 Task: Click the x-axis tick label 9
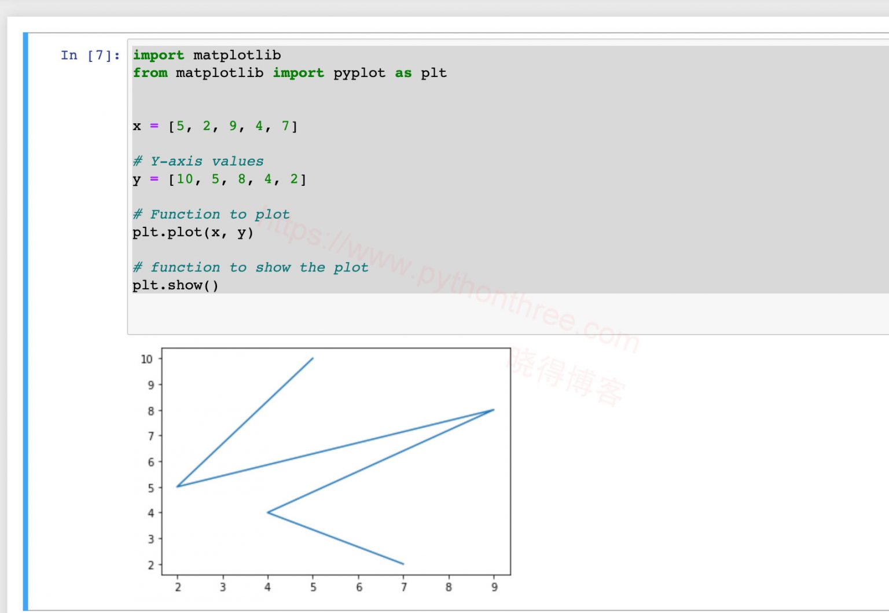494,586
